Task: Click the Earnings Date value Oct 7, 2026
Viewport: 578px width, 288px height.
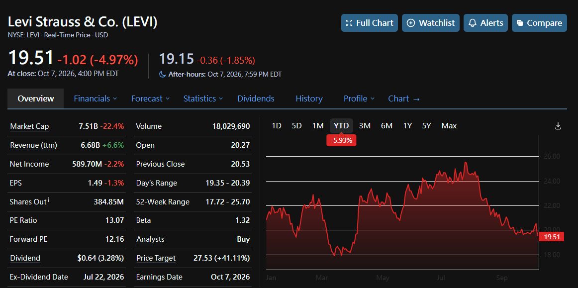Action: click(230, 277)
